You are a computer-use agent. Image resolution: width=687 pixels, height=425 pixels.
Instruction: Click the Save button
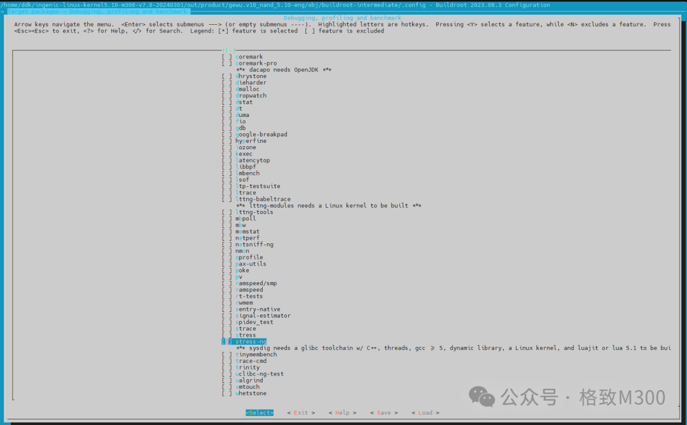(x=384, y=413)
